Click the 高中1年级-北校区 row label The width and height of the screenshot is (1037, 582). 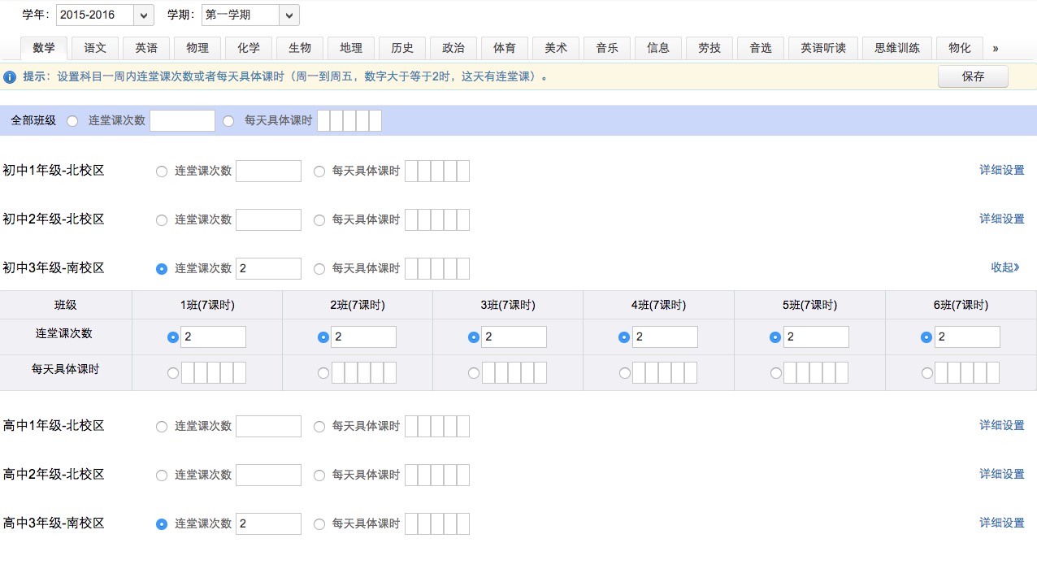[54, 425]
